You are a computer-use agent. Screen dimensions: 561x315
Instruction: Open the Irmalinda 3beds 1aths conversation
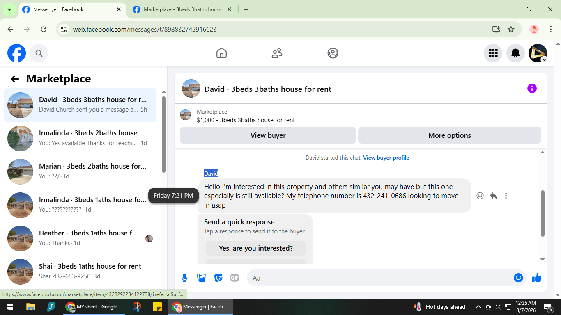80,205
